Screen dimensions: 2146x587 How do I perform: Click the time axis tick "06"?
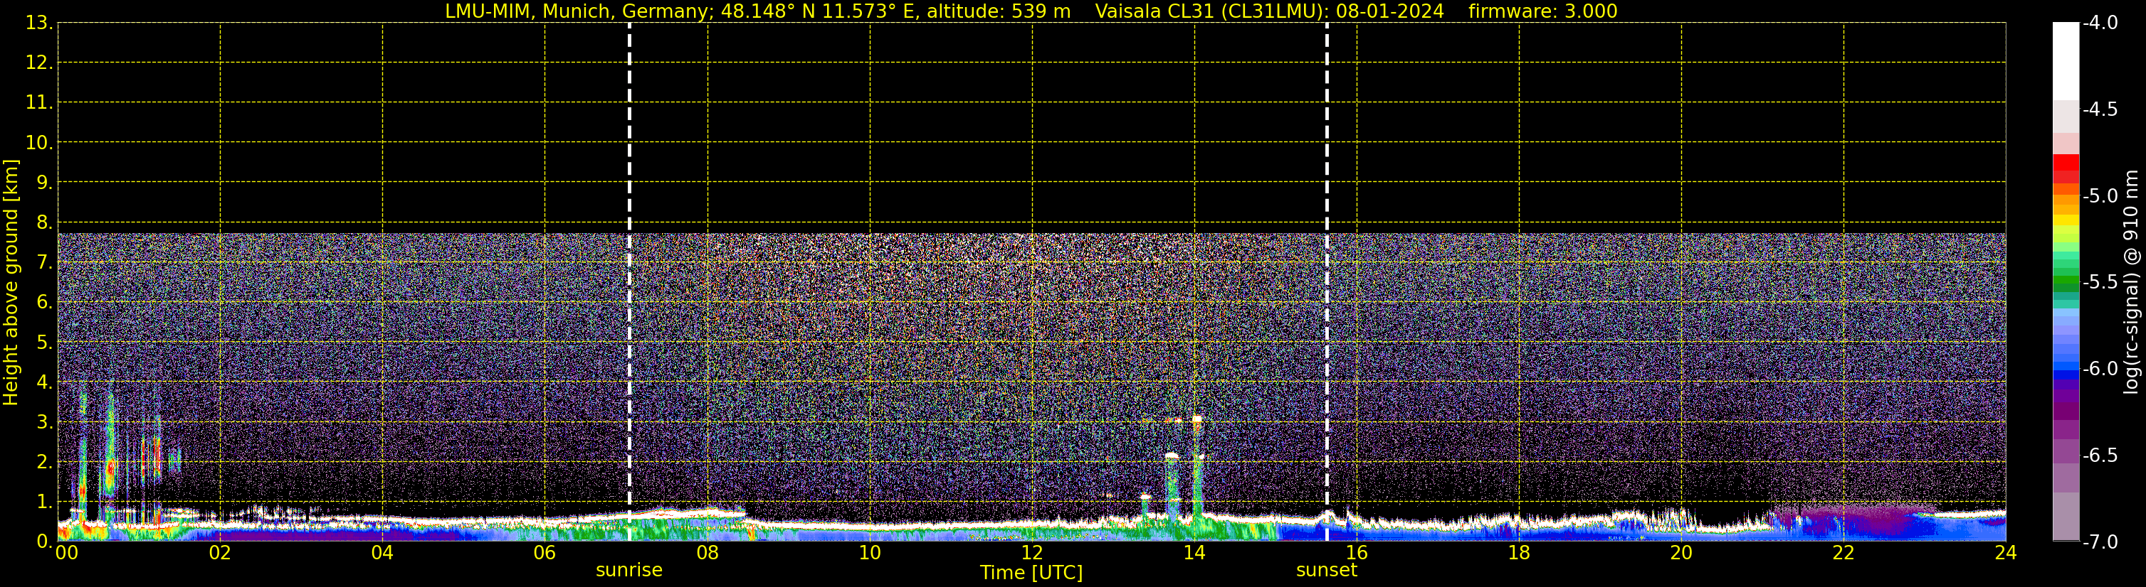click(x=545, y=554)
